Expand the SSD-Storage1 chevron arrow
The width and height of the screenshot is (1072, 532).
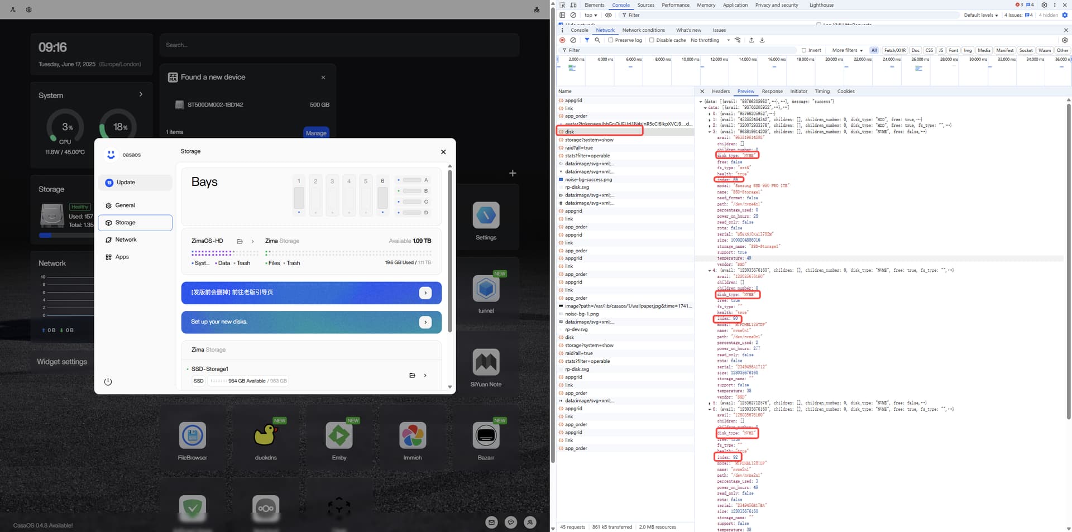click(425, 375)
